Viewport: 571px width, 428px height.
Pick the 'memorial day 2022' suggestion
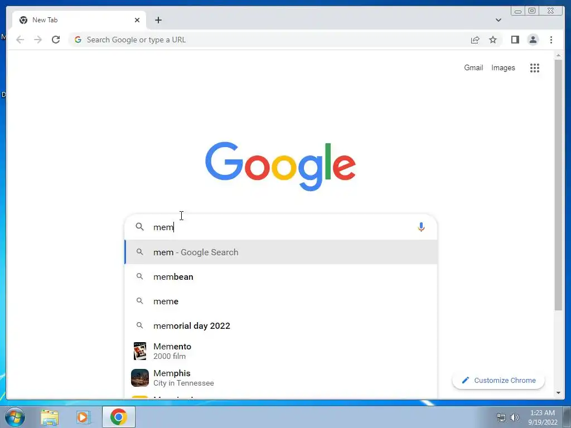(281, 325)
